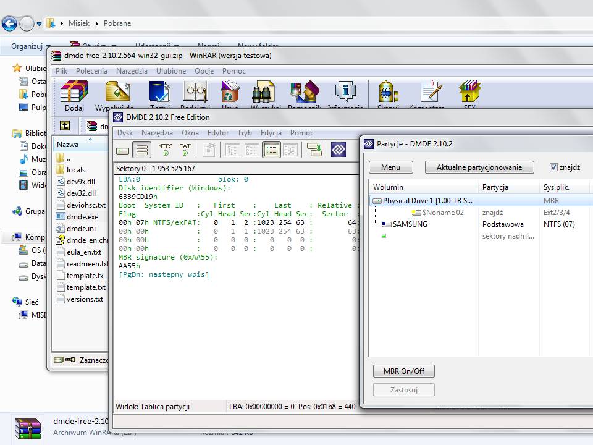Click the Menu button in Partycje dialog

pos(390,167)
